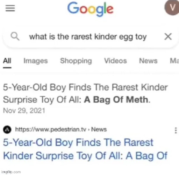This screenshot has height=175, width=179.
Task: Open the blue '5-Year-Old Boy Finds' result link
Action: (85, 149)
